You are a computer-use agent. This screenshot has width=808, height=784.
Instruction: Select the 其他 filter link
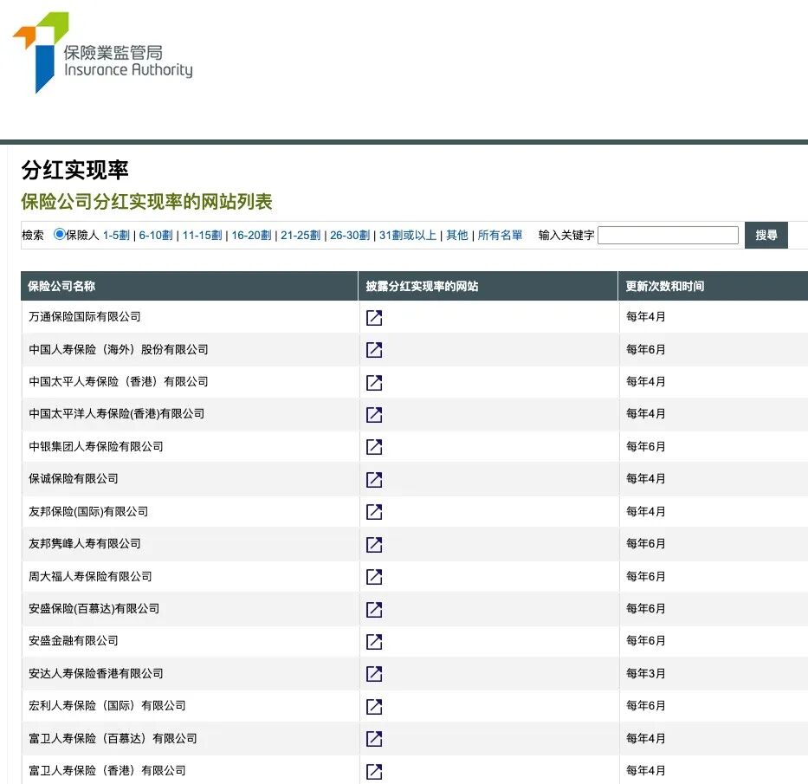click(x=456, y=236)
